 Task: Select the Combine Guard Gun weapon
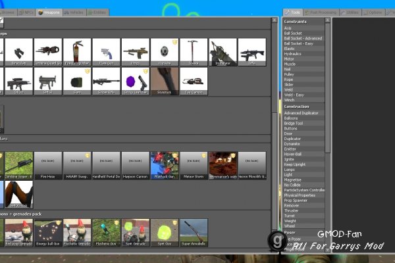point(48,52)
